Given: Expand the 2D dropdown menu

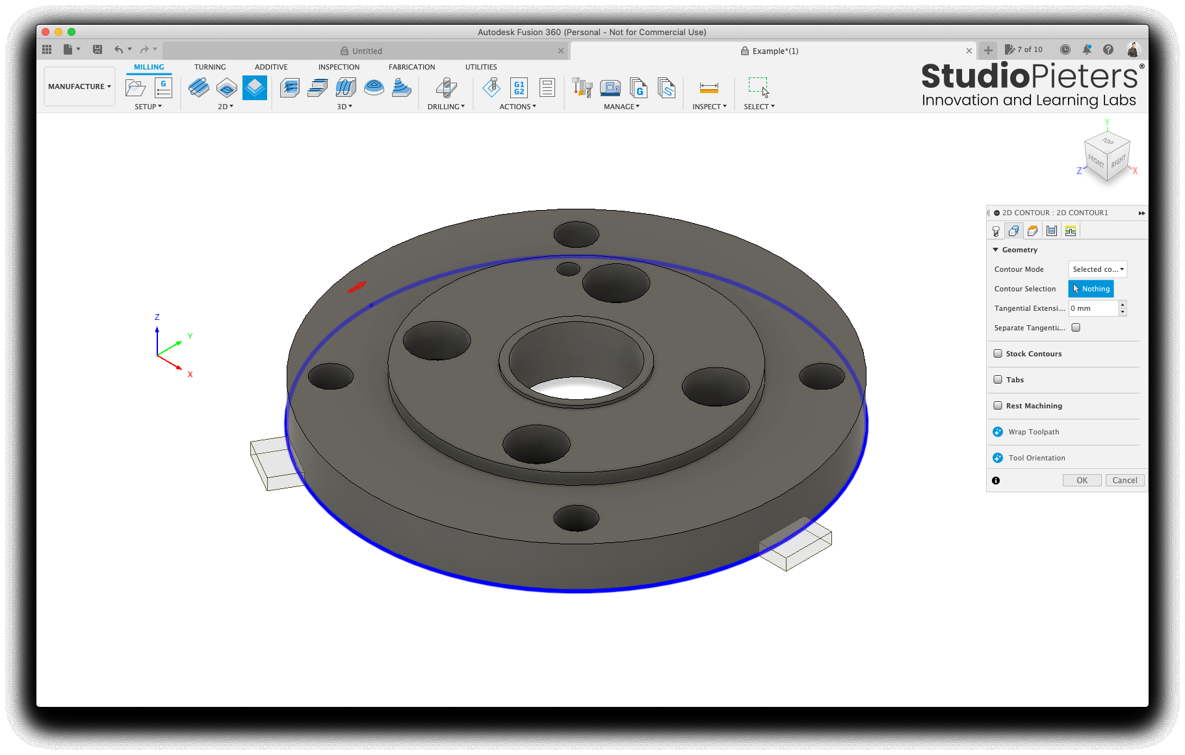Looking at the screenshot, I should pyautogui.click(x=226, y=107).
